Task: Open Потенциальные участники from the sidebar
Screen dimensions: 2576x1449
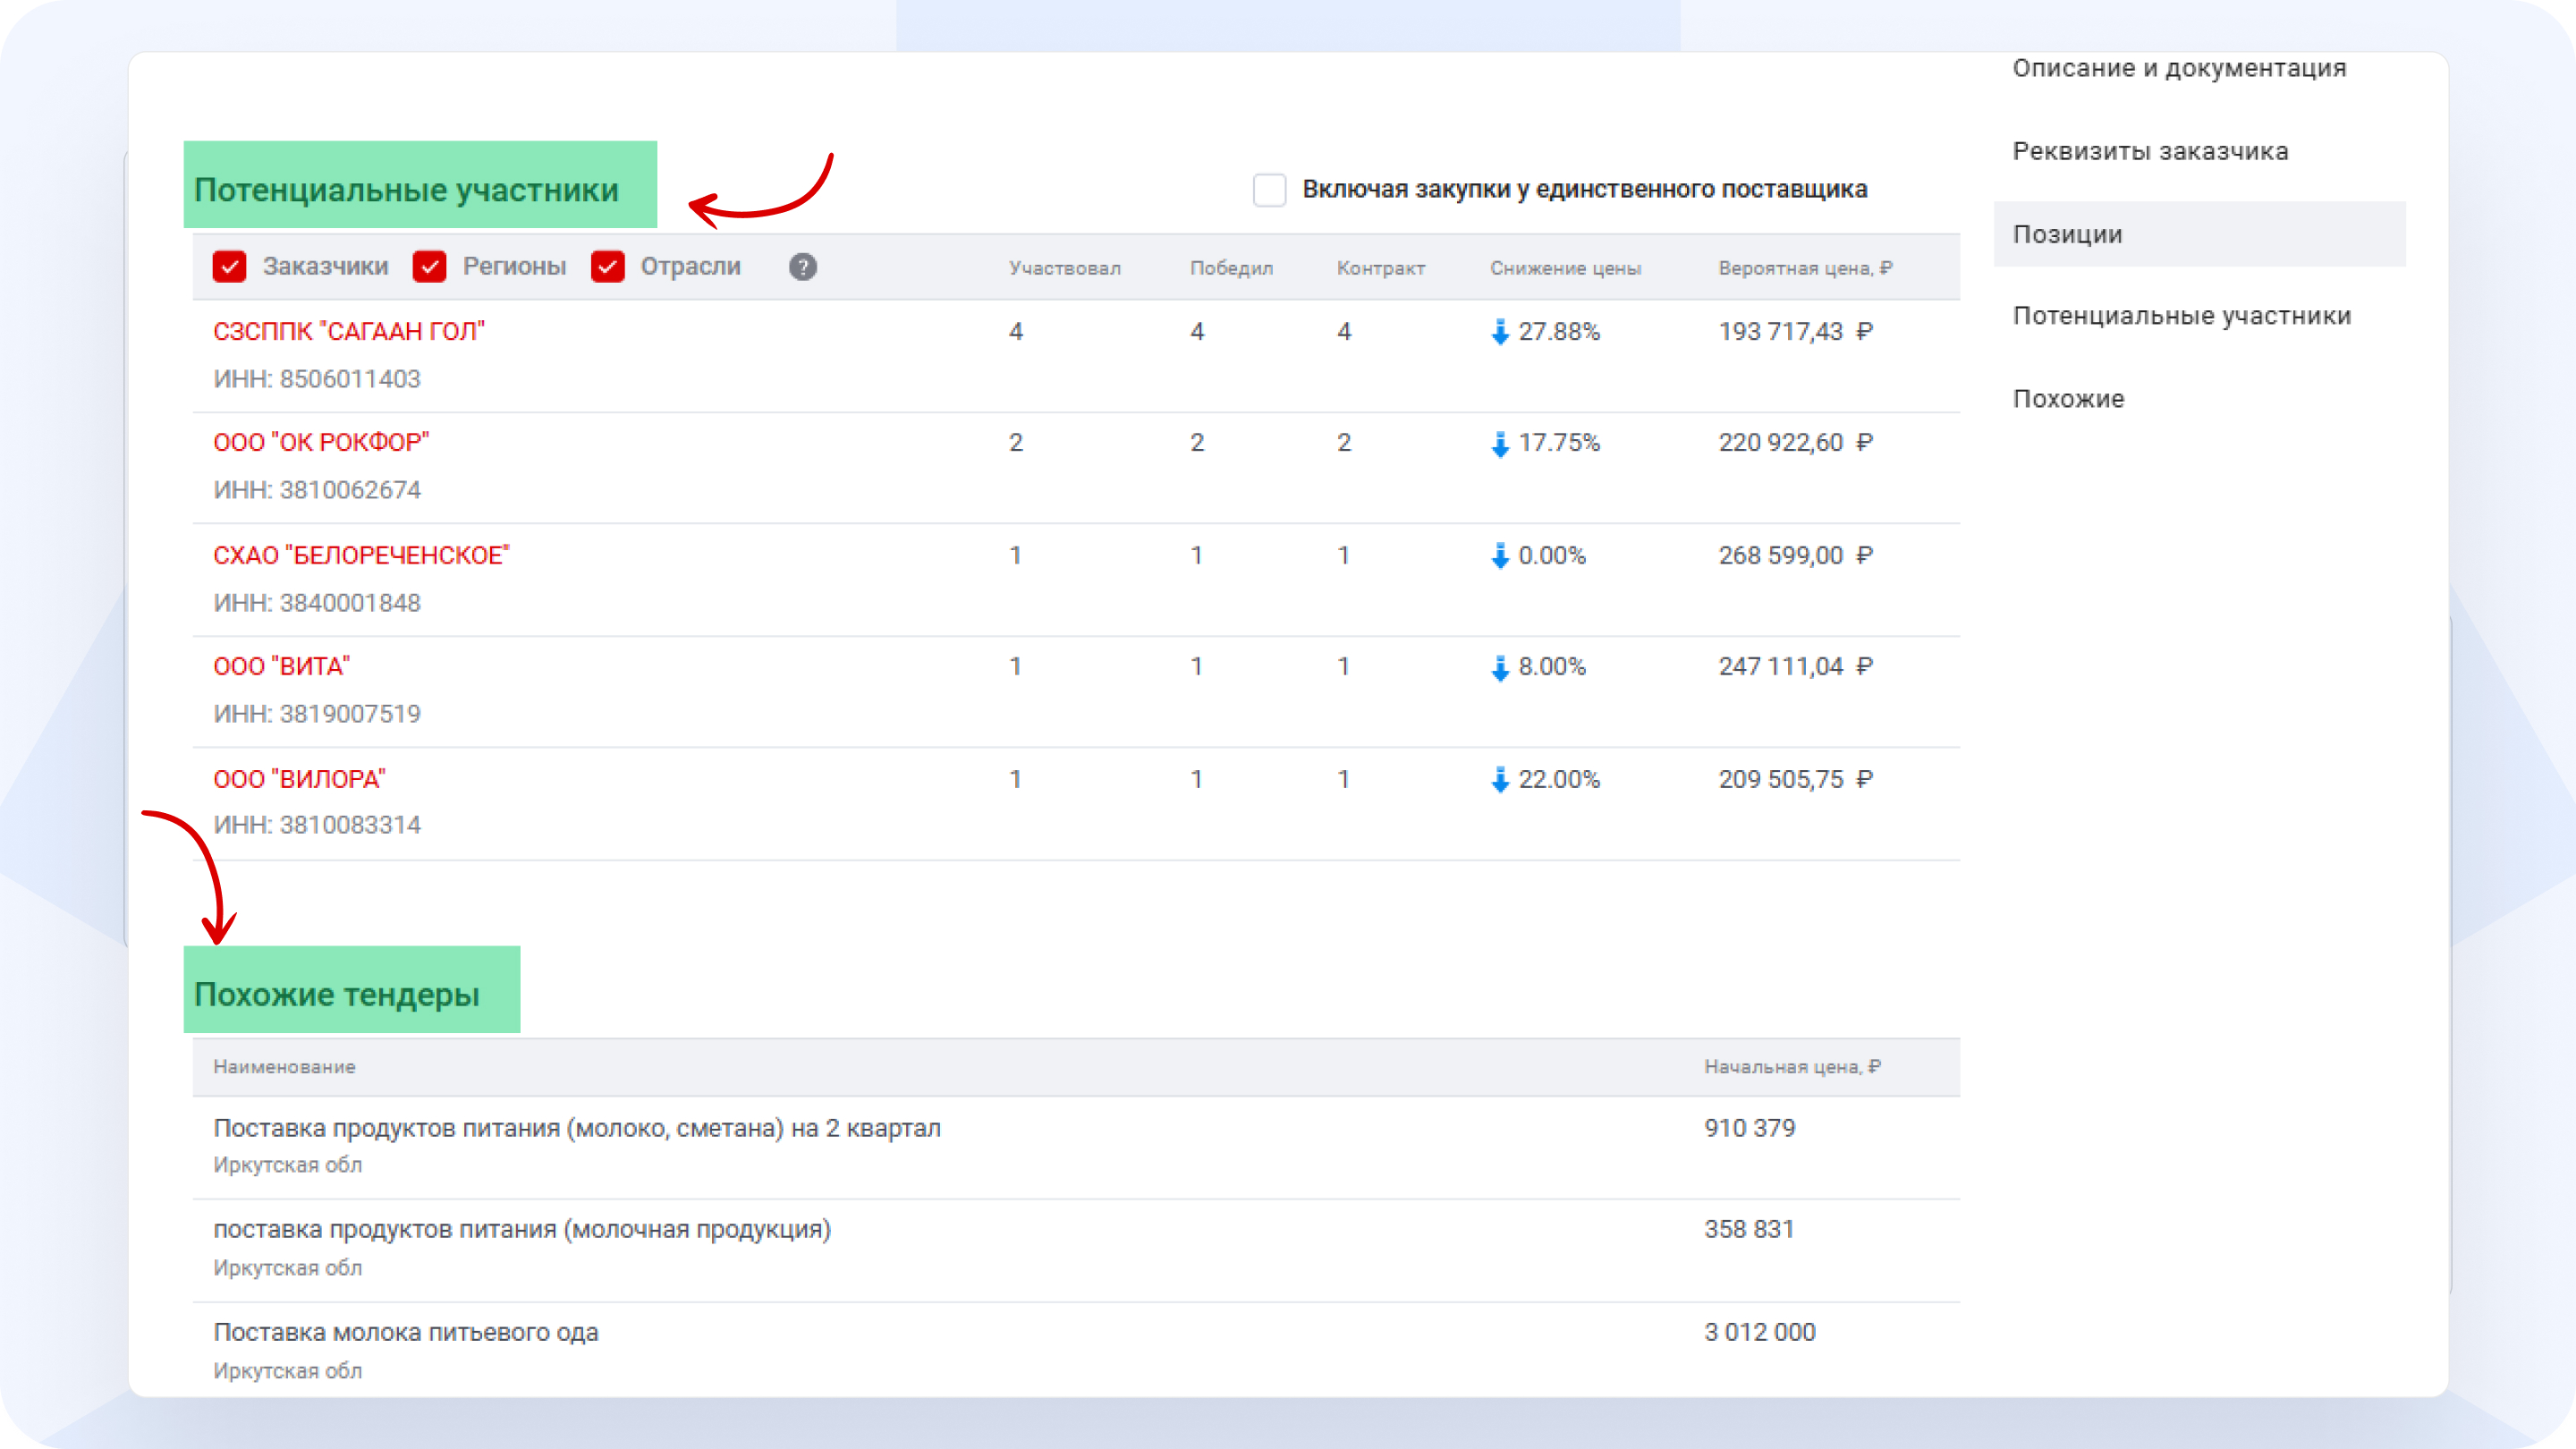Action: (x=2181, y=316)
